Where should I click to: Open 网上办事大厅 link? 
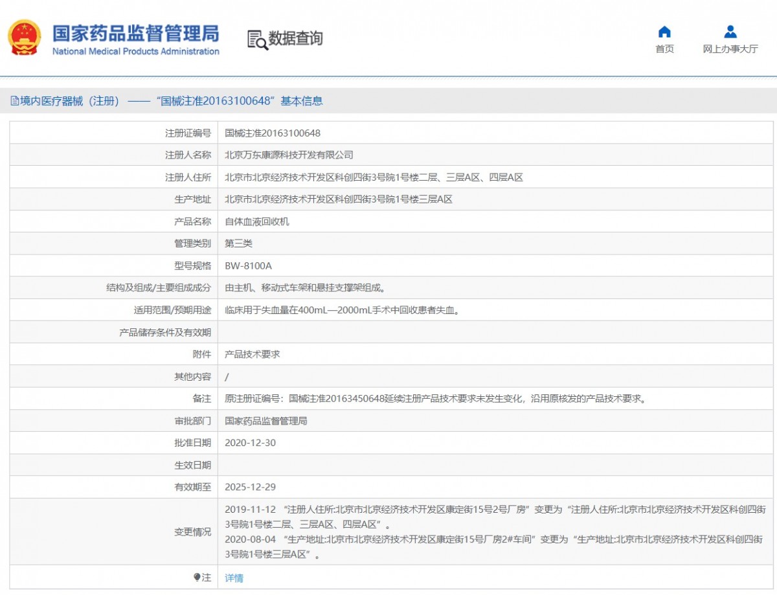730,49
